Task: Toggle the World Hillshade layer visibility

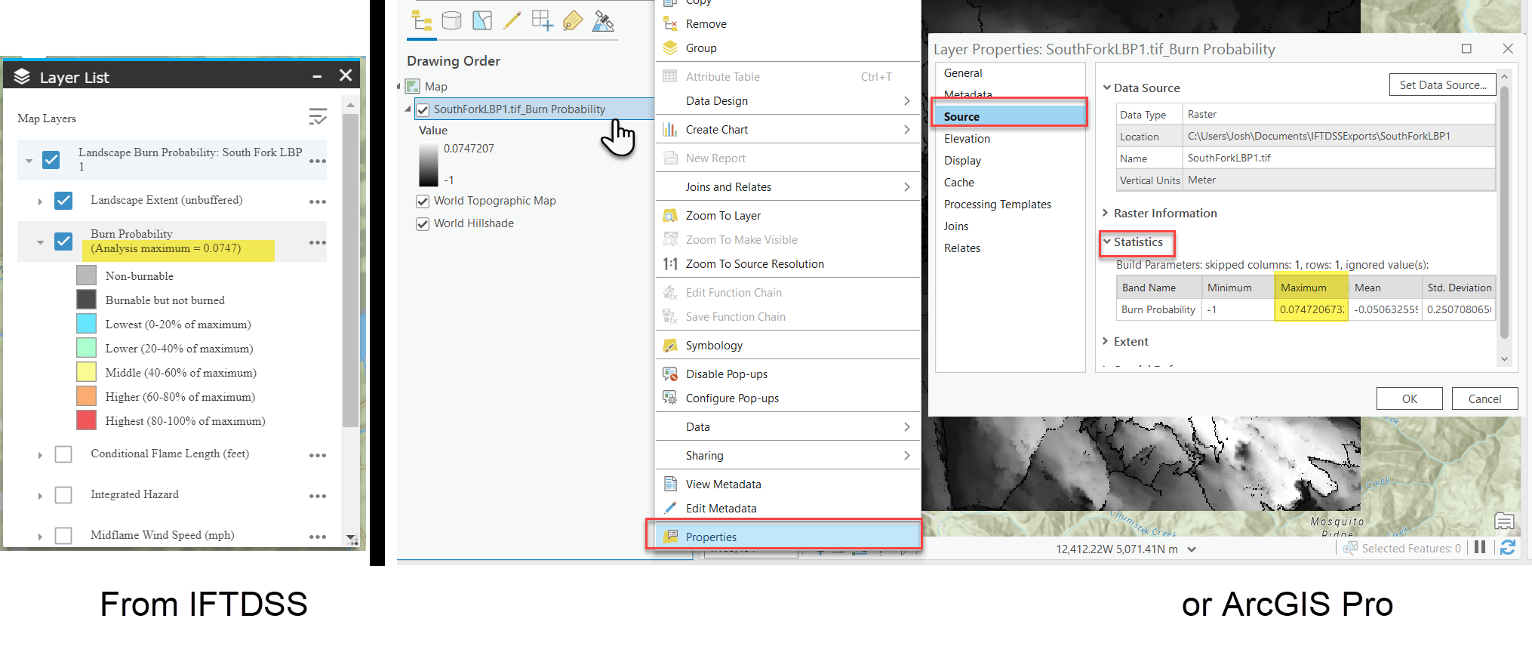Action: pos(423,224)
